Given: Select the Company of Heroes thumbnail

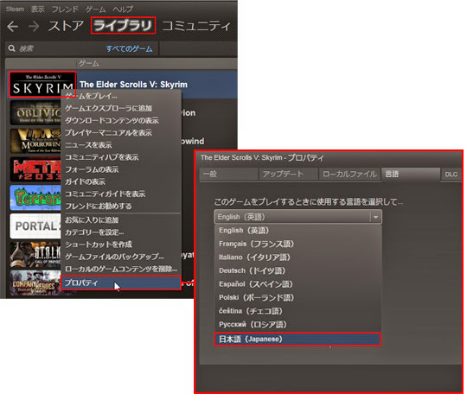Looking at the screenshot, I should click(x=35, y=283).
